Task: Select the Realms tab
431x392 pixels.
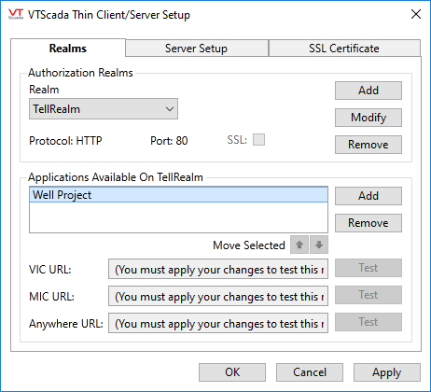Action: [x=68, y=48]
